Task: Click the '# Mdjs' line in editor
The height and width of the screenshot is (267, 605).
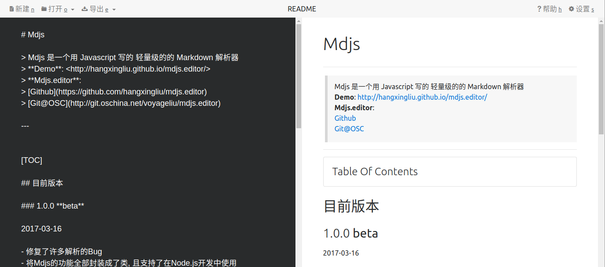Action: (x=33, y=35)
